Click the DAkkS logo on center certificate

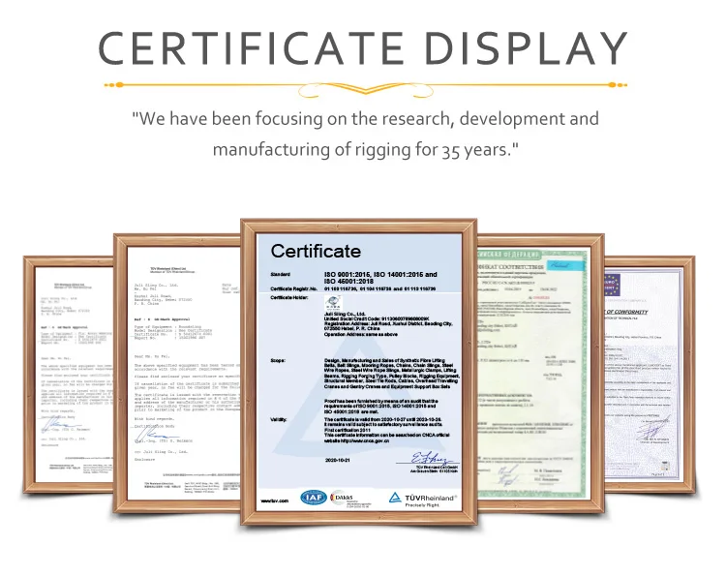point(350,499)
